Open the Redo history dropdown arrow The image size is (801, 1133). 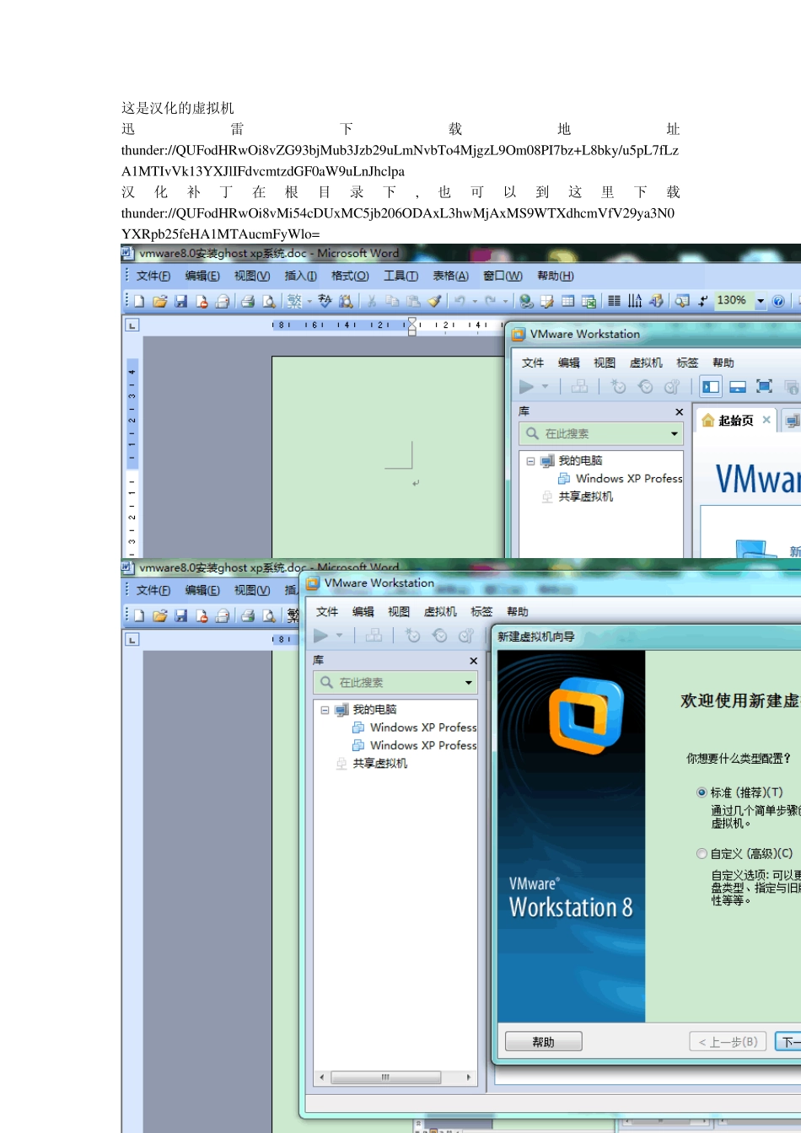[x=506, y=301]
